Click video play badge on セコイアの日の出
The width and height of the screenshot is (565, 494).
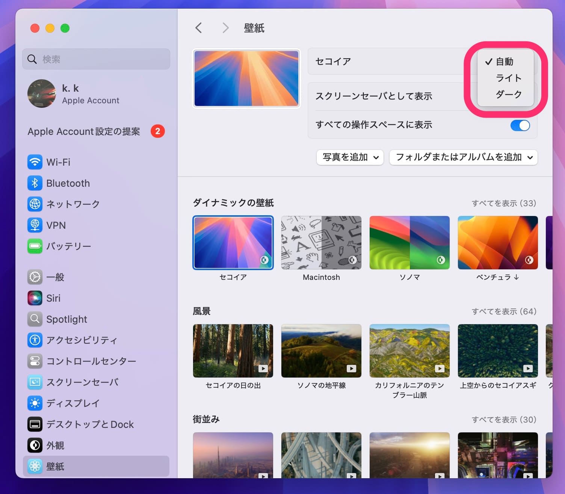tap(263, 369)
